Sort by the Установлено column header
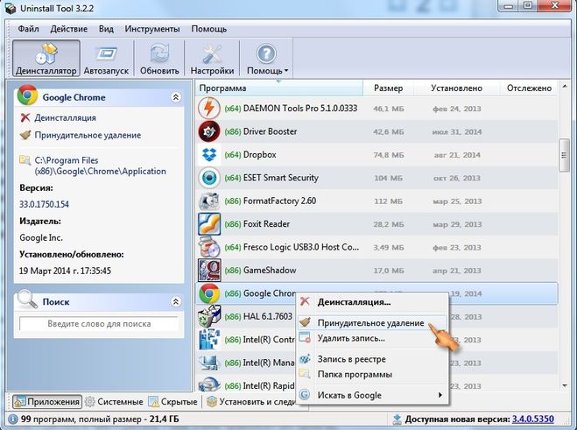The width and height of the screenshot is (577, 430). point(457,88)
